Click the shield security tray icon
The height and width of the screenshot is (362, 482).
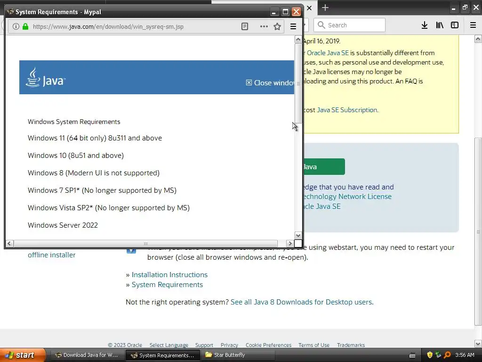click(x=430, y=355)
